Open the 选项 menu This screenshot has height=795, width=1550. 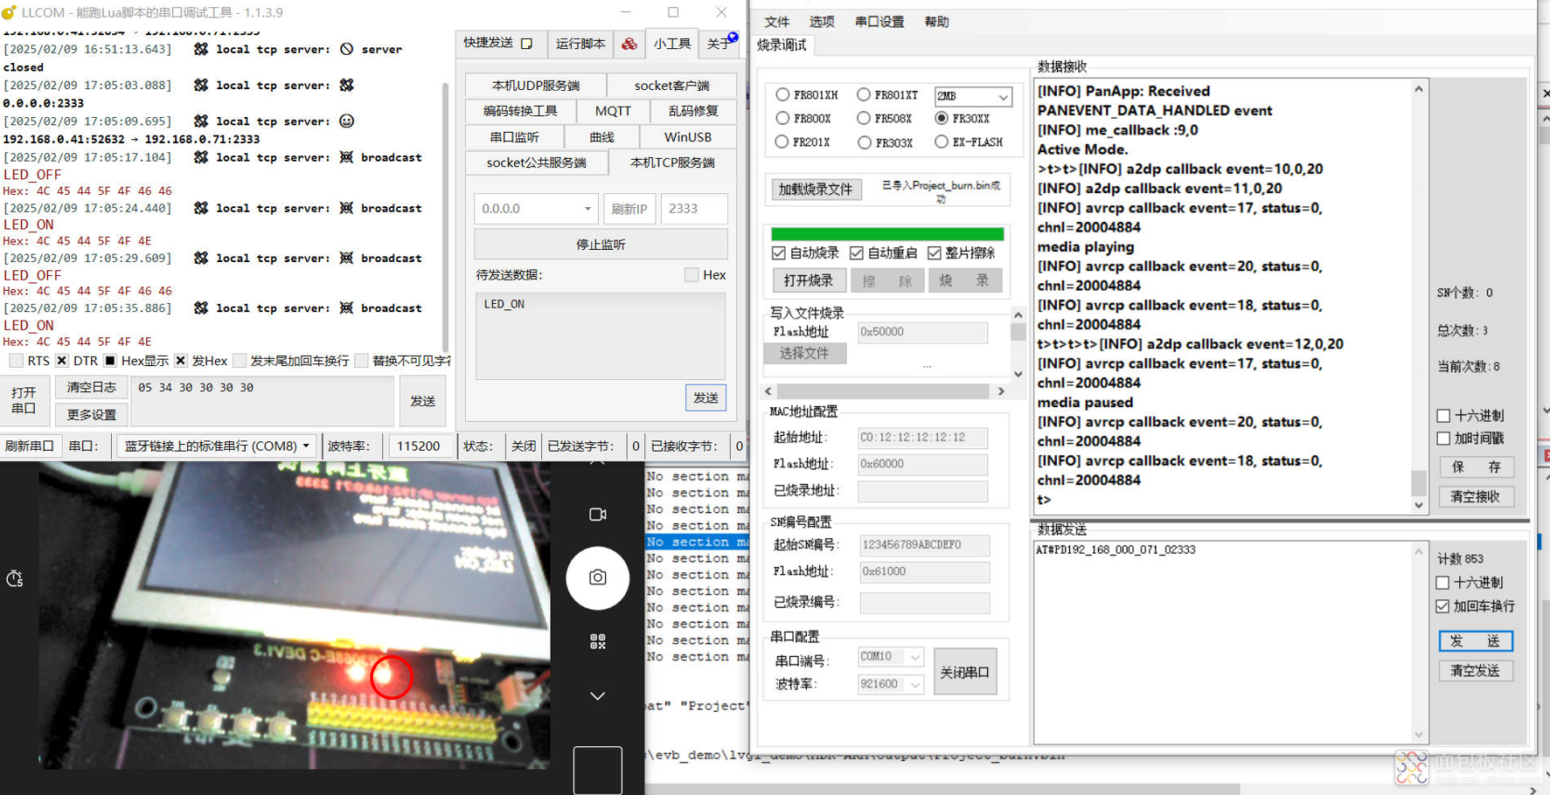(822, 22)
